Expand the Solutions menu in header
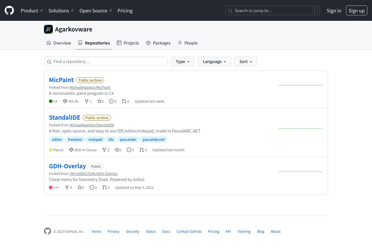372x249 pixels. (x=61, y=11)
